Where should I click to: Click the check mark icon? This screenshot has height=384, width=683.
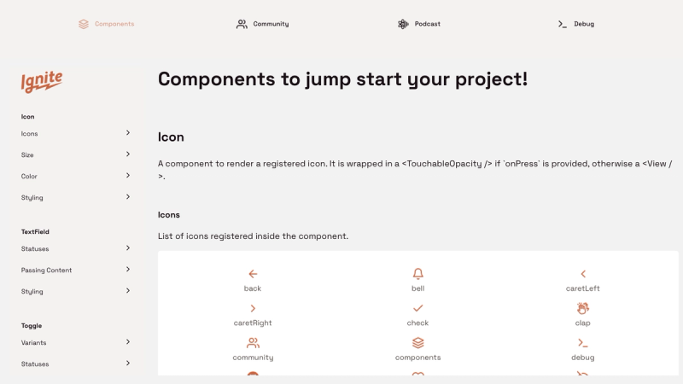[417, 308]
